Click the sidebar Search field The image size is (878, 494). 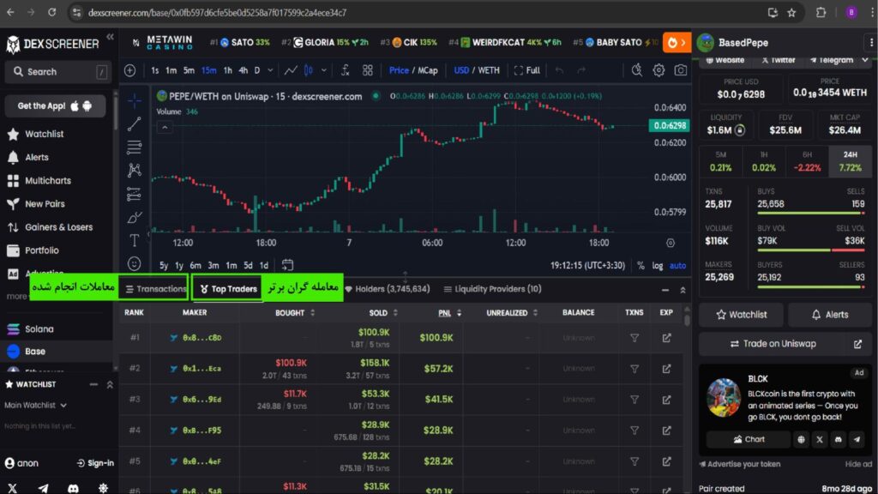point(57,72)
